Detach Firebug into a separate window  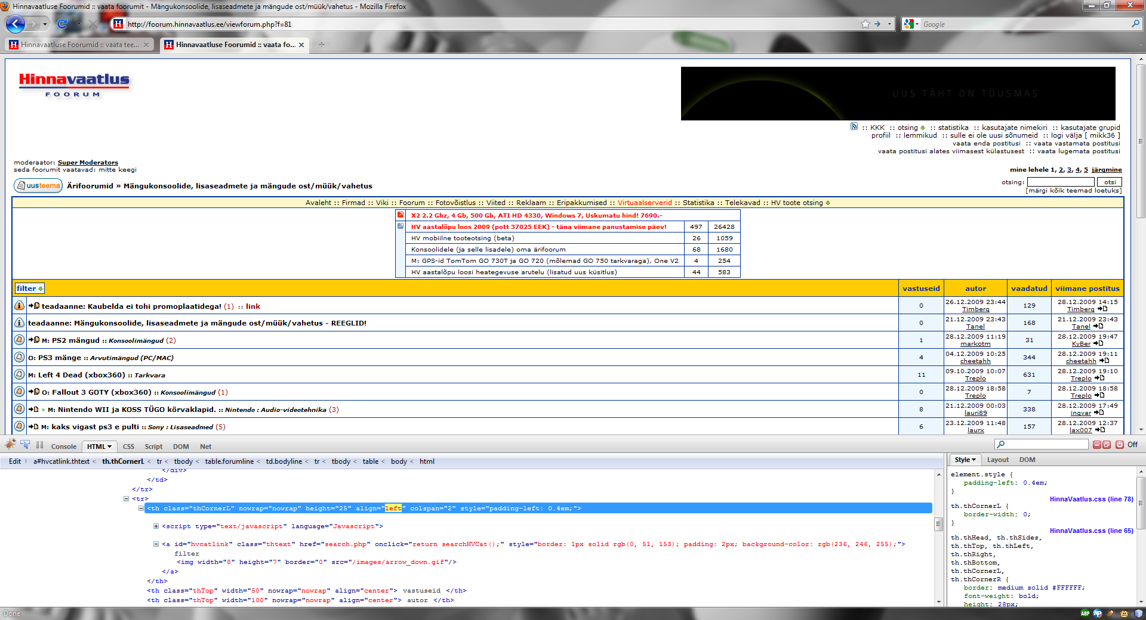pyautogui.click(x=1107, y=445)
